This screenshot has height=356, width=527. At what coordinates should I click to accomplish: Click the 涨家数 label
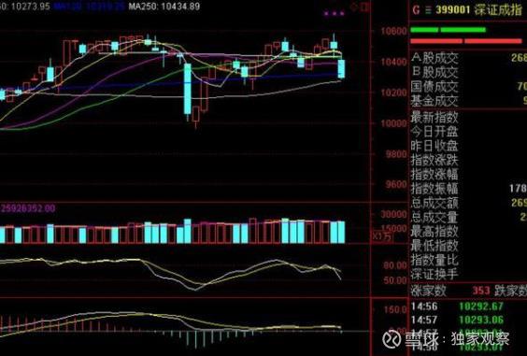pyautogui.click(x=429, y=291)
